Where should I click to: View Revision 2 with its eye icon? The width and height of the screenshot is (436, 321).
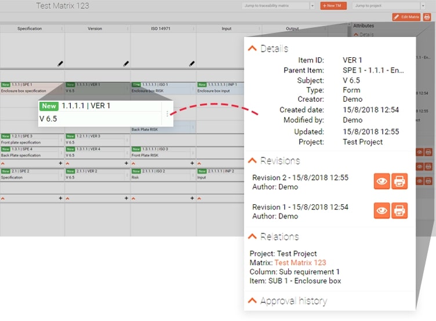pyautogui.click(x=381, y=182)
